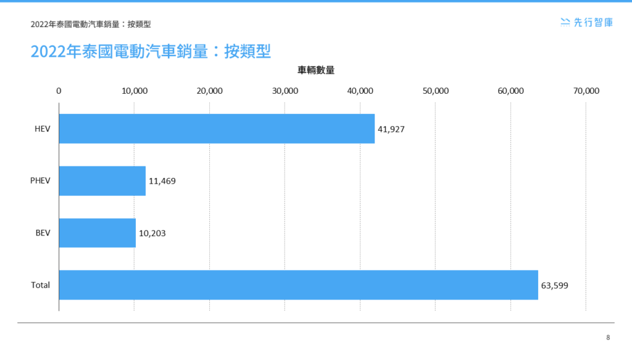Click the 70,000 axis tick label

click(586, 91)
